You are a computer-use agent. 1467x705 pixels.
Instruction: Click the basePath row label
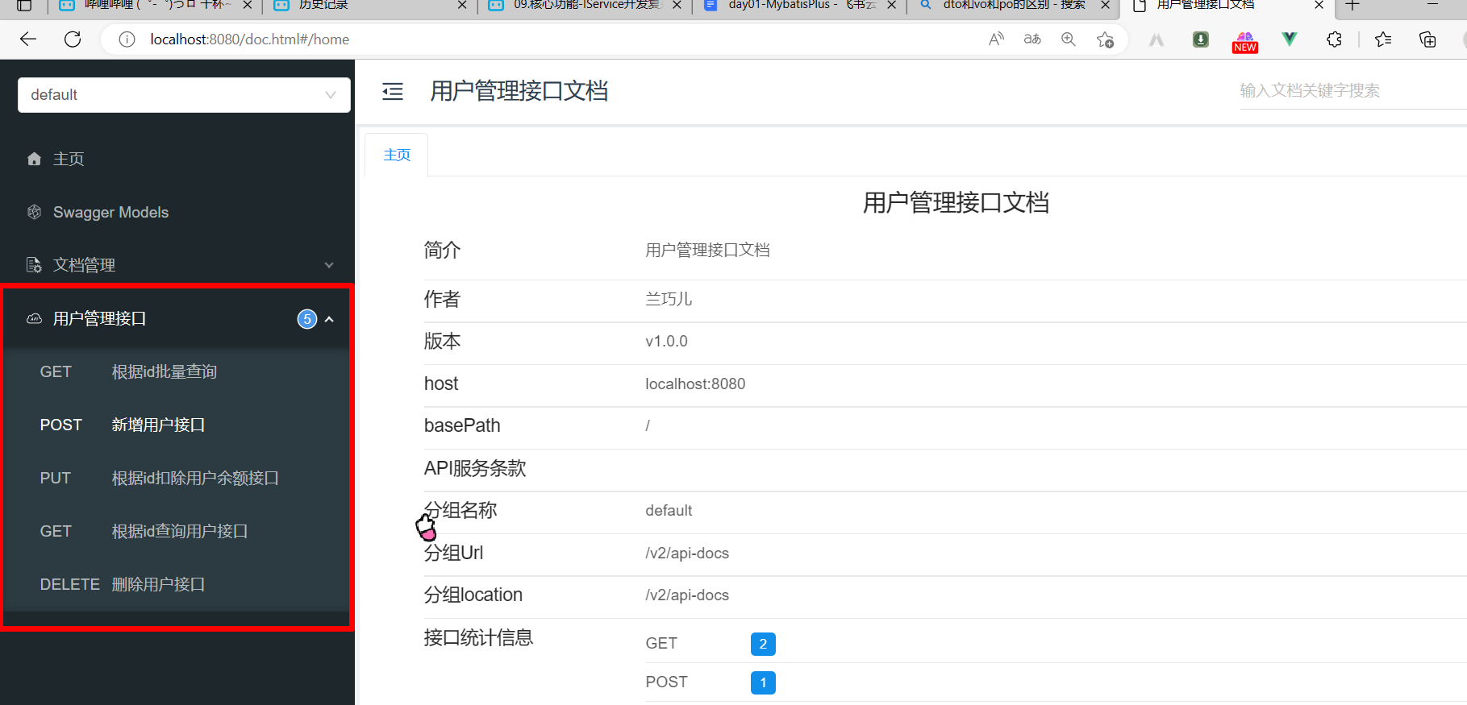[x=462, y=425]
